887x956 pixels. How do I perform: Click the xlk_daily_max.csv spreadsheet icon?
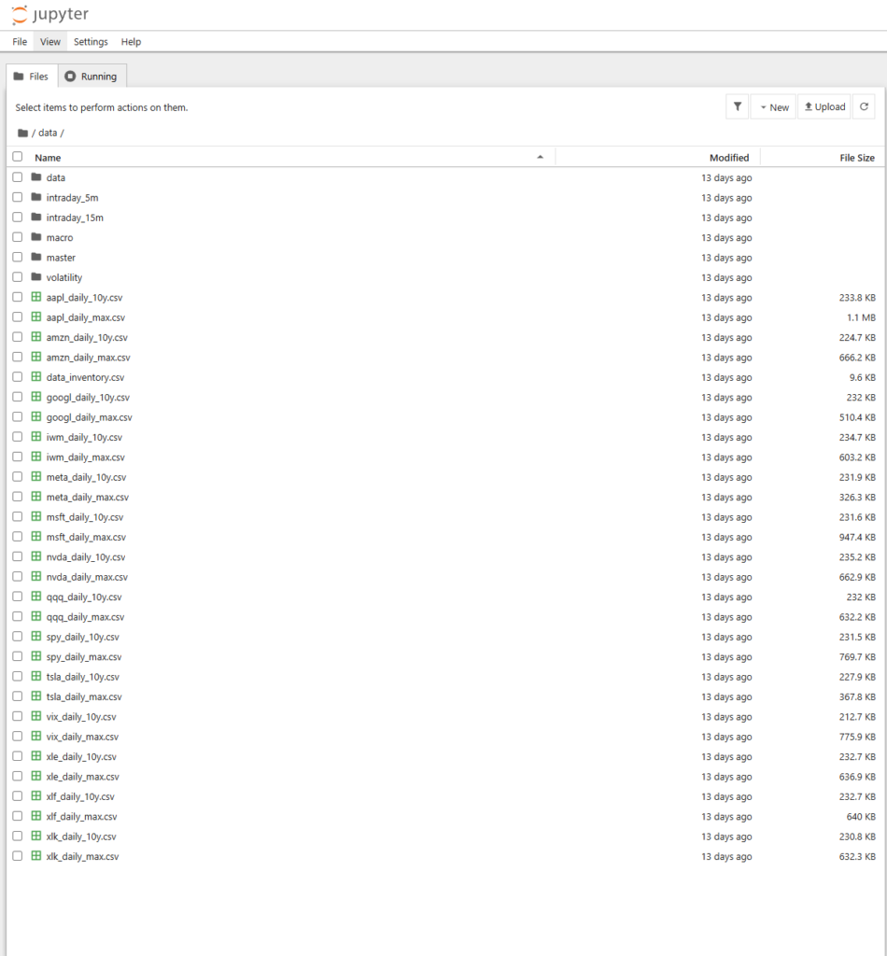point(36,855)
